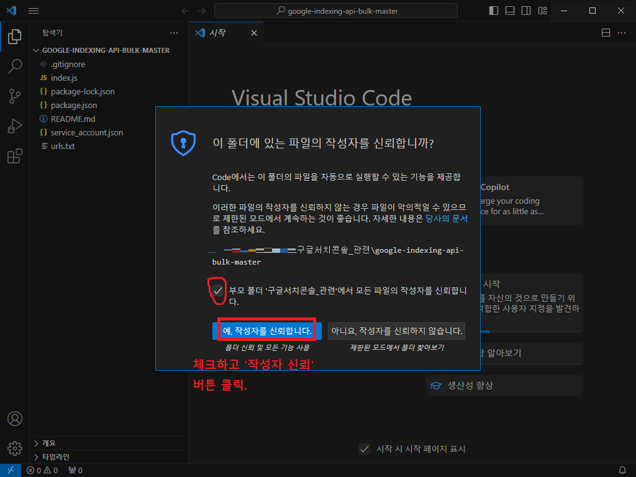Open the Run and Debug icon
The image size is (636, 477).
(15, 126)
